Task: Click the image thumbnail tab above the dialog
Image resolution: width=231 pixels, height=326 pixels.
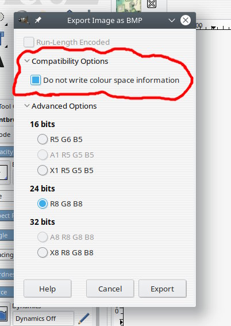Action: 129,6
